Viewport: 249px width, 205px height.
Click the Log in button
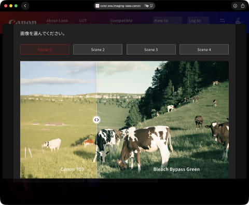coord(198,21)
